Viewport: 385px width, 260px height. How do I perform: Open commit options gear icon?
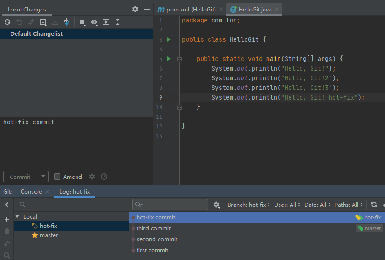(x=92, y=177)
